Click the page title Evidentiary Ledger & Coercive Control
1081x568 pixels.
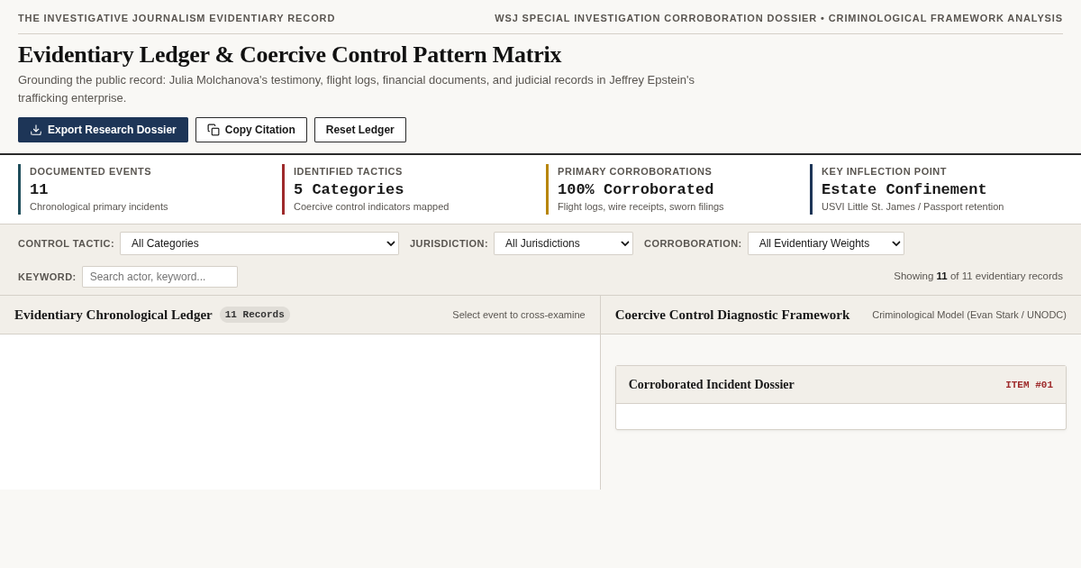pyautogui.click(x=290, y=55)
